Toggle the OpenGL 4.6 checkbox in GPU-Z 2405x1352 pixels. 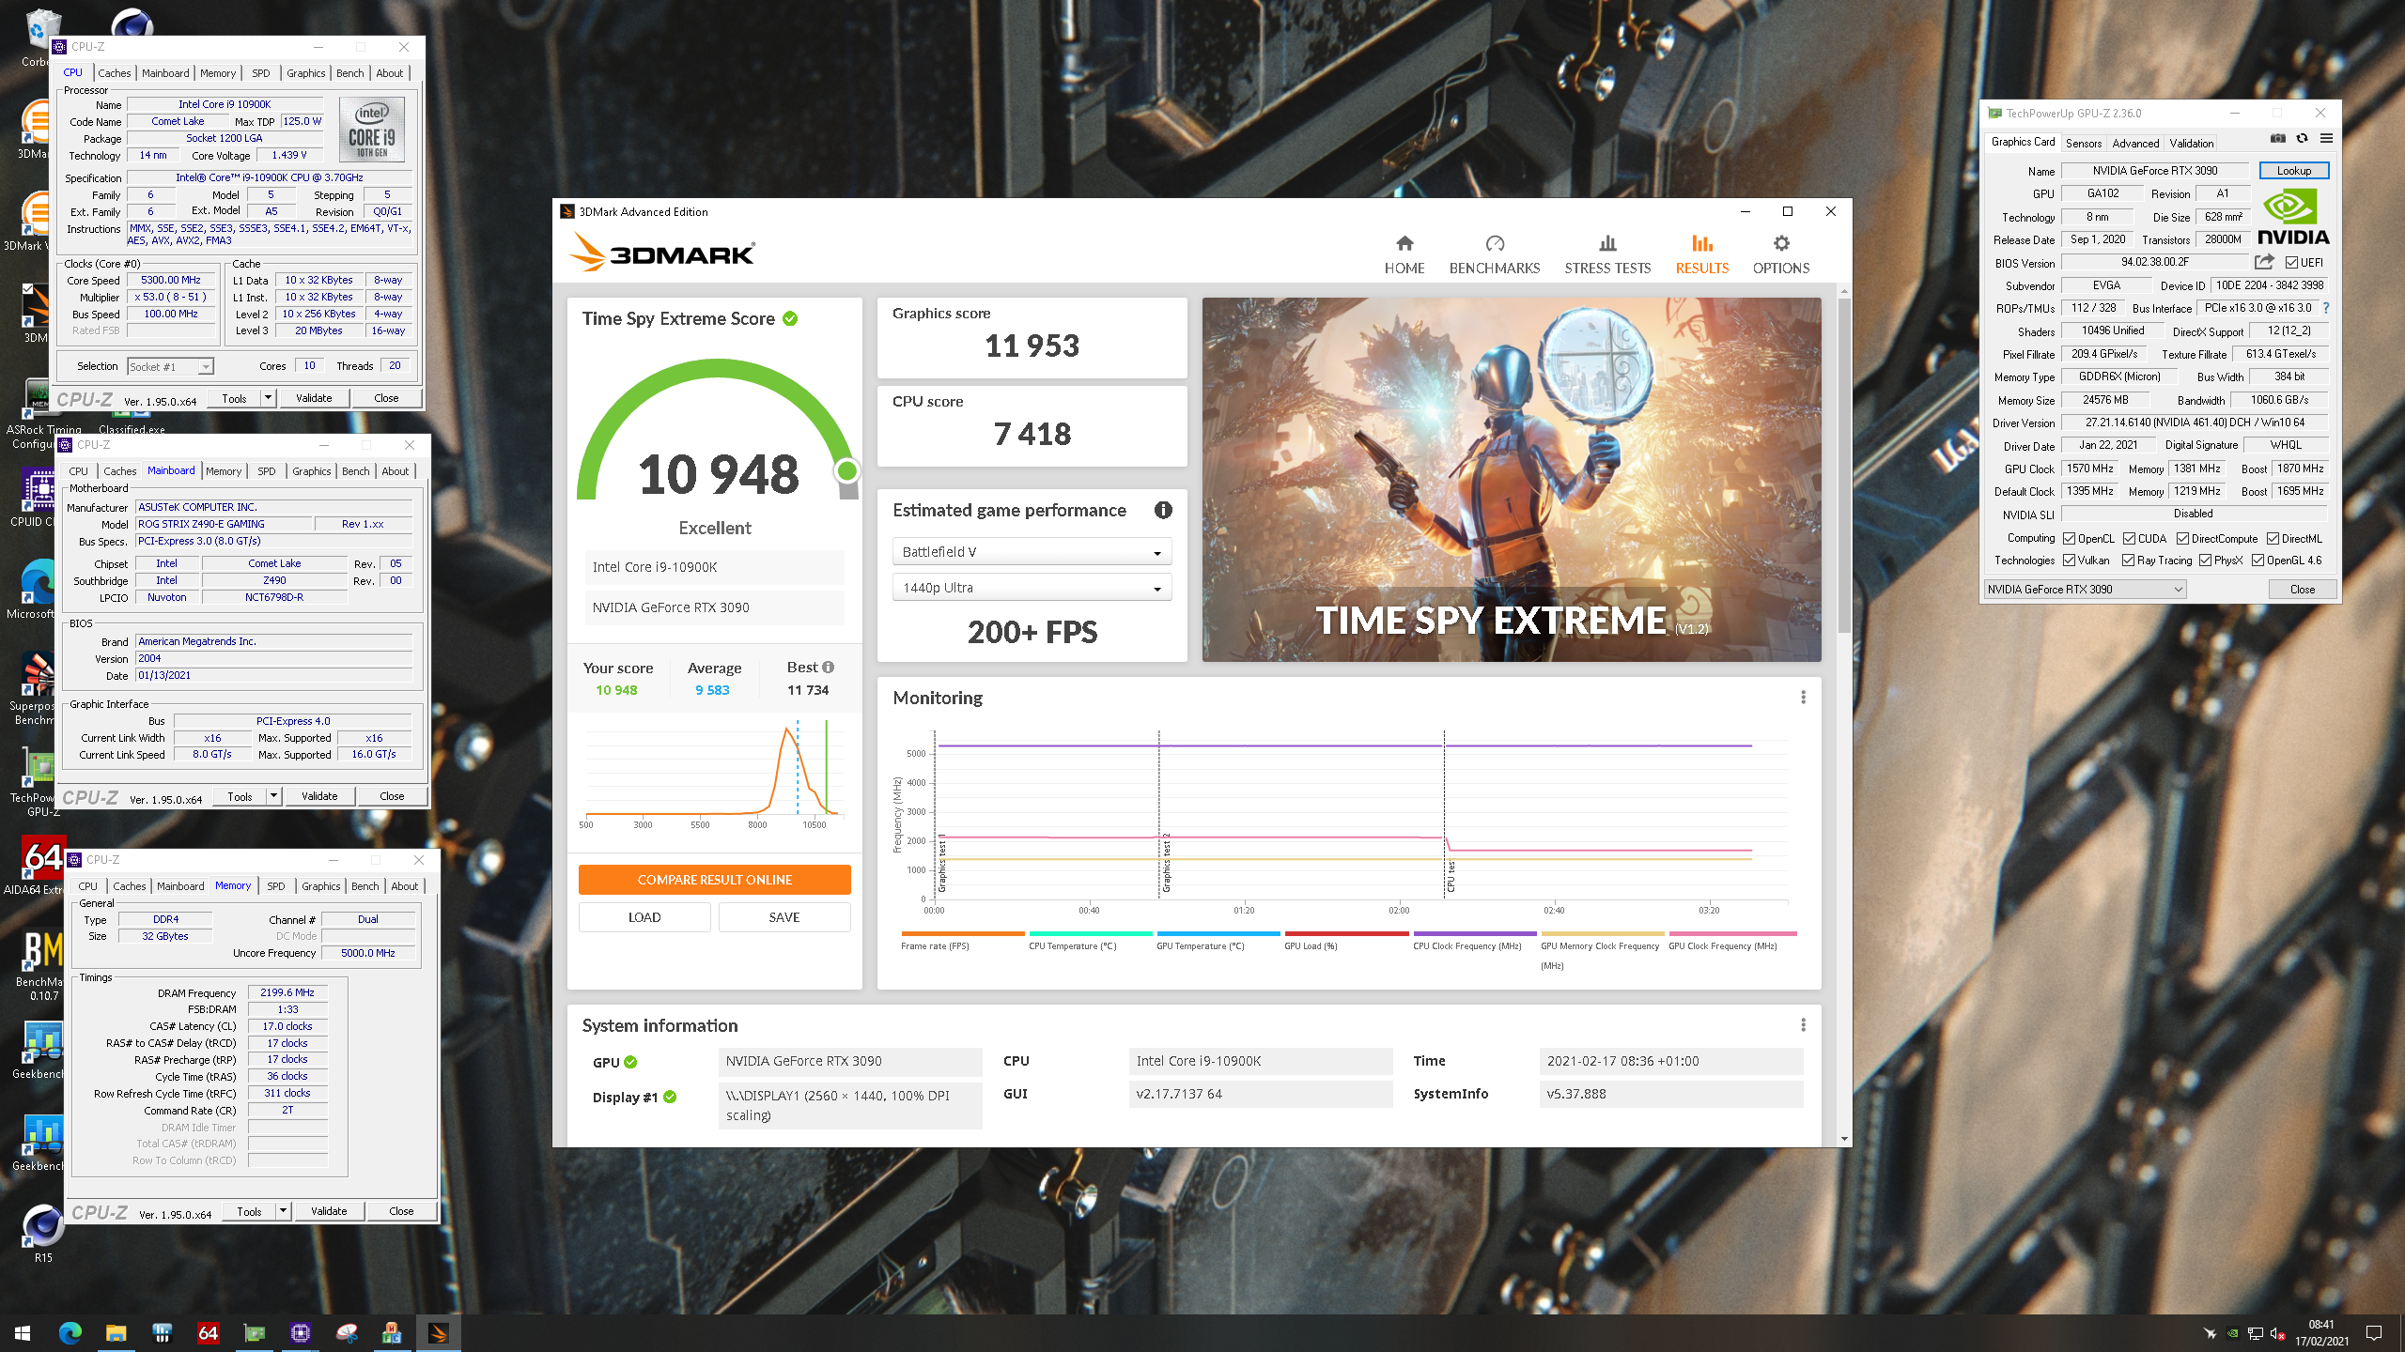[x=2258, y=561]
